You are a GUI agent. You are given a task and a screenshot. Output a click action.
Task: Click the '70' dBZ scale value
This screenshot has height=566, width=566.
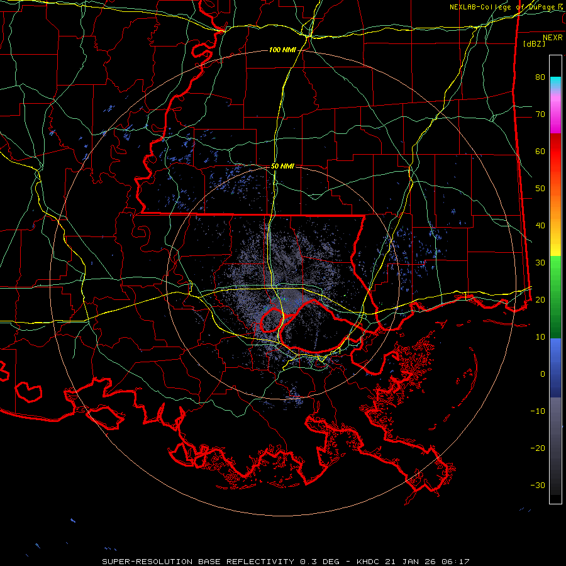click(540, 114)
